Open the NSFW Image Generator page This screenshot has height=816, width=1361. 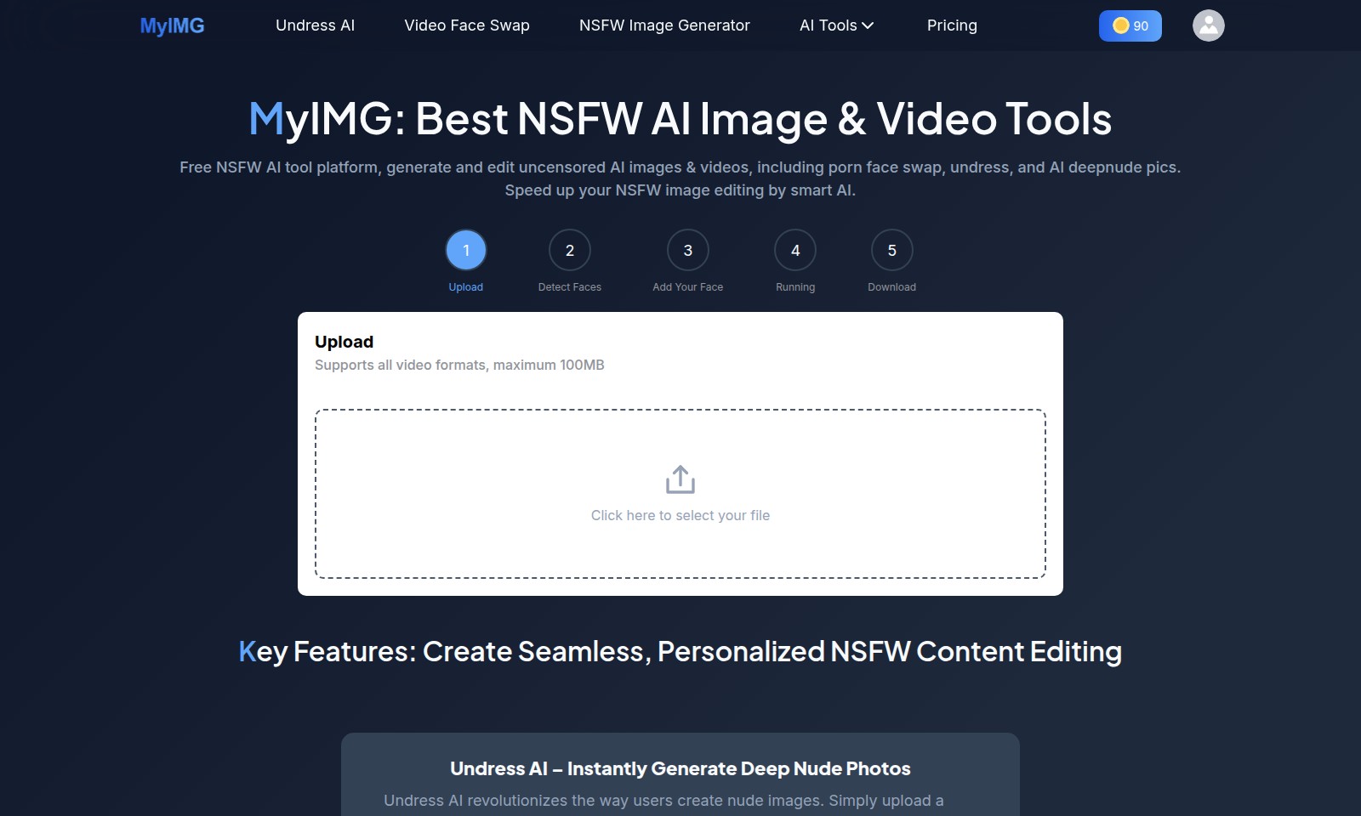pos(664,25)
